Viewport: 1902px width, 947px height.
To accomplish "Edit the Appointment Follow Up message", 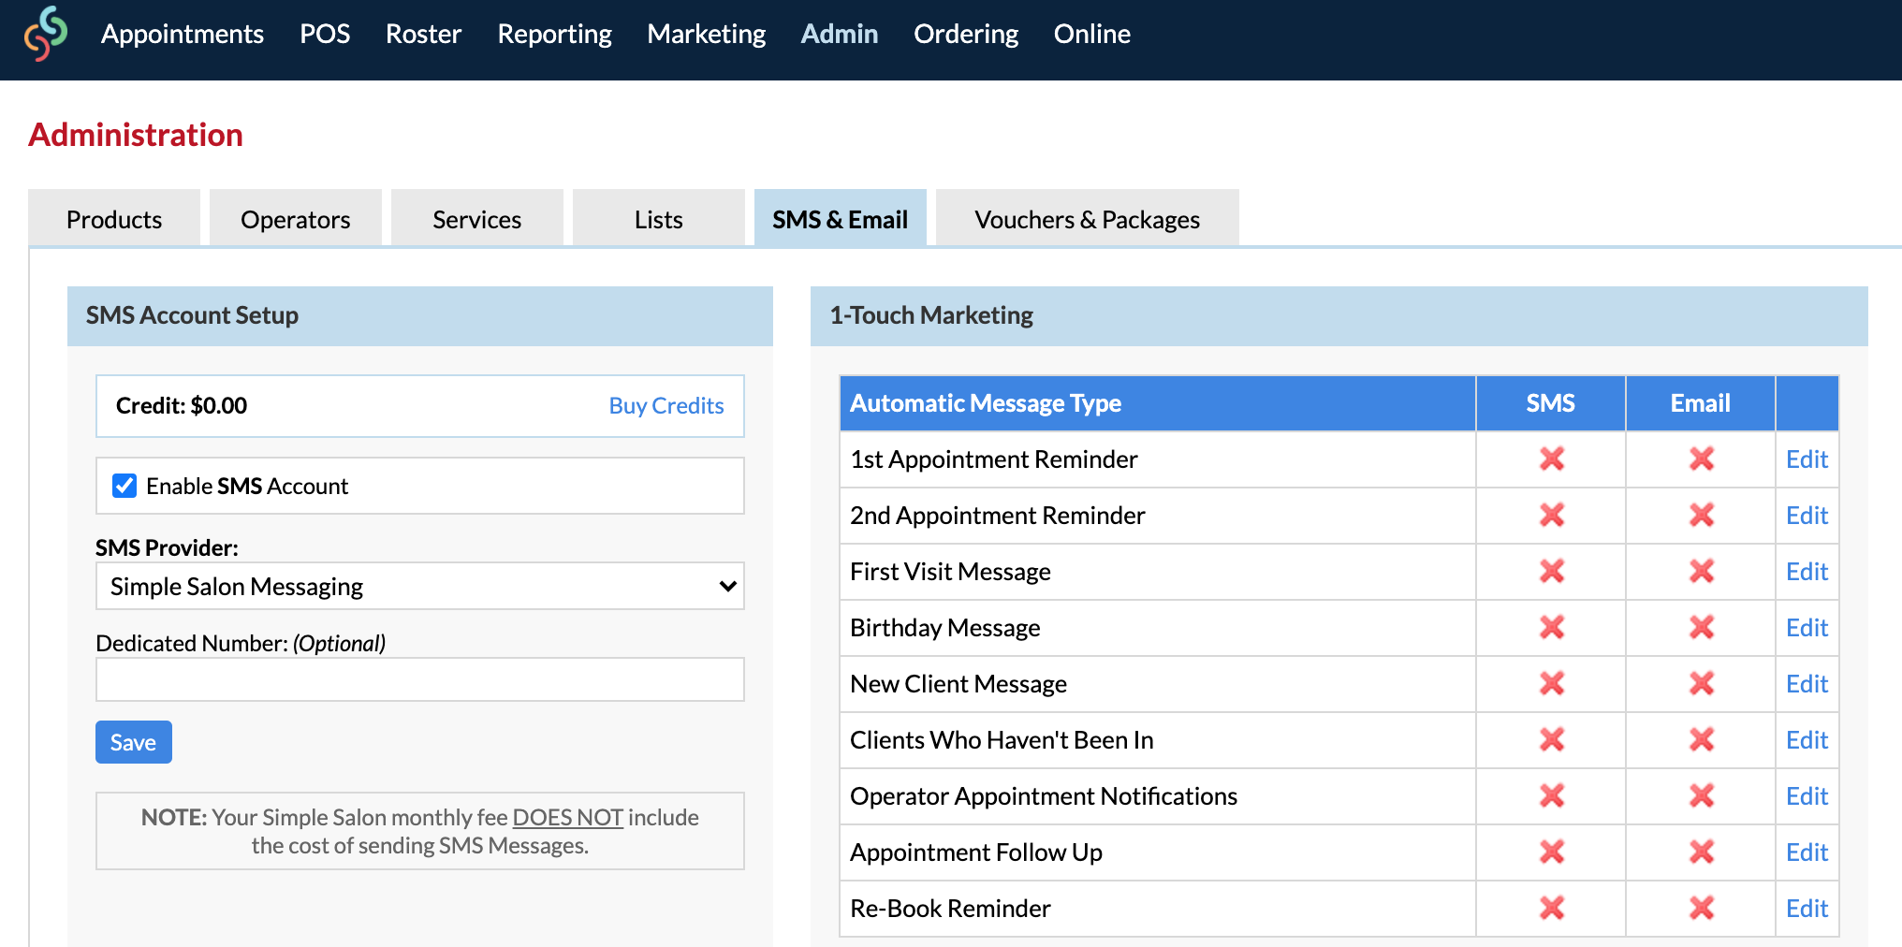I will [1807, 852].
